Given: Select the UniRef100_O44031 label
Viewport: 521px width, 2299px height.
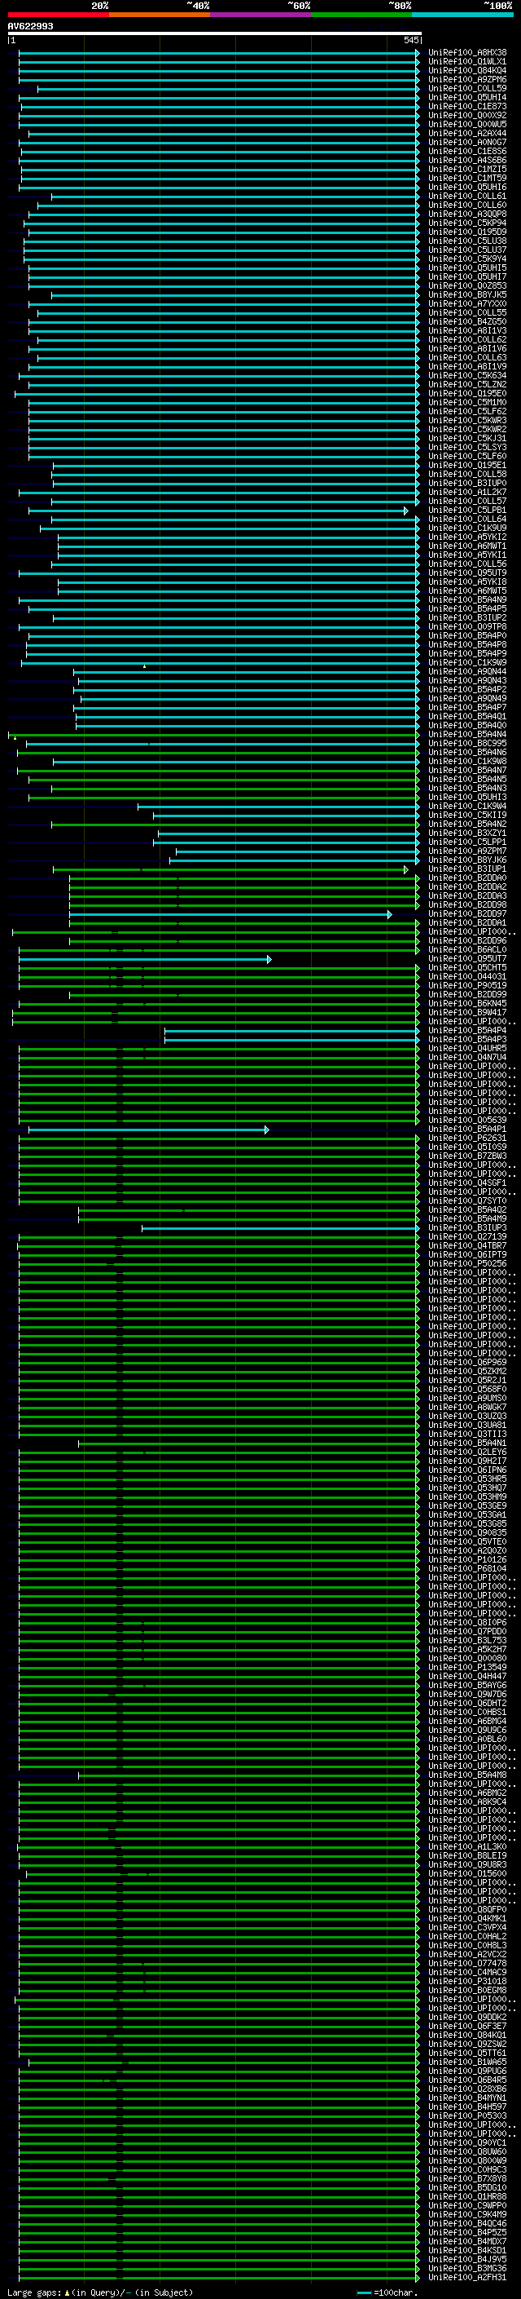Looking at the screenshot, I should 466,977.
